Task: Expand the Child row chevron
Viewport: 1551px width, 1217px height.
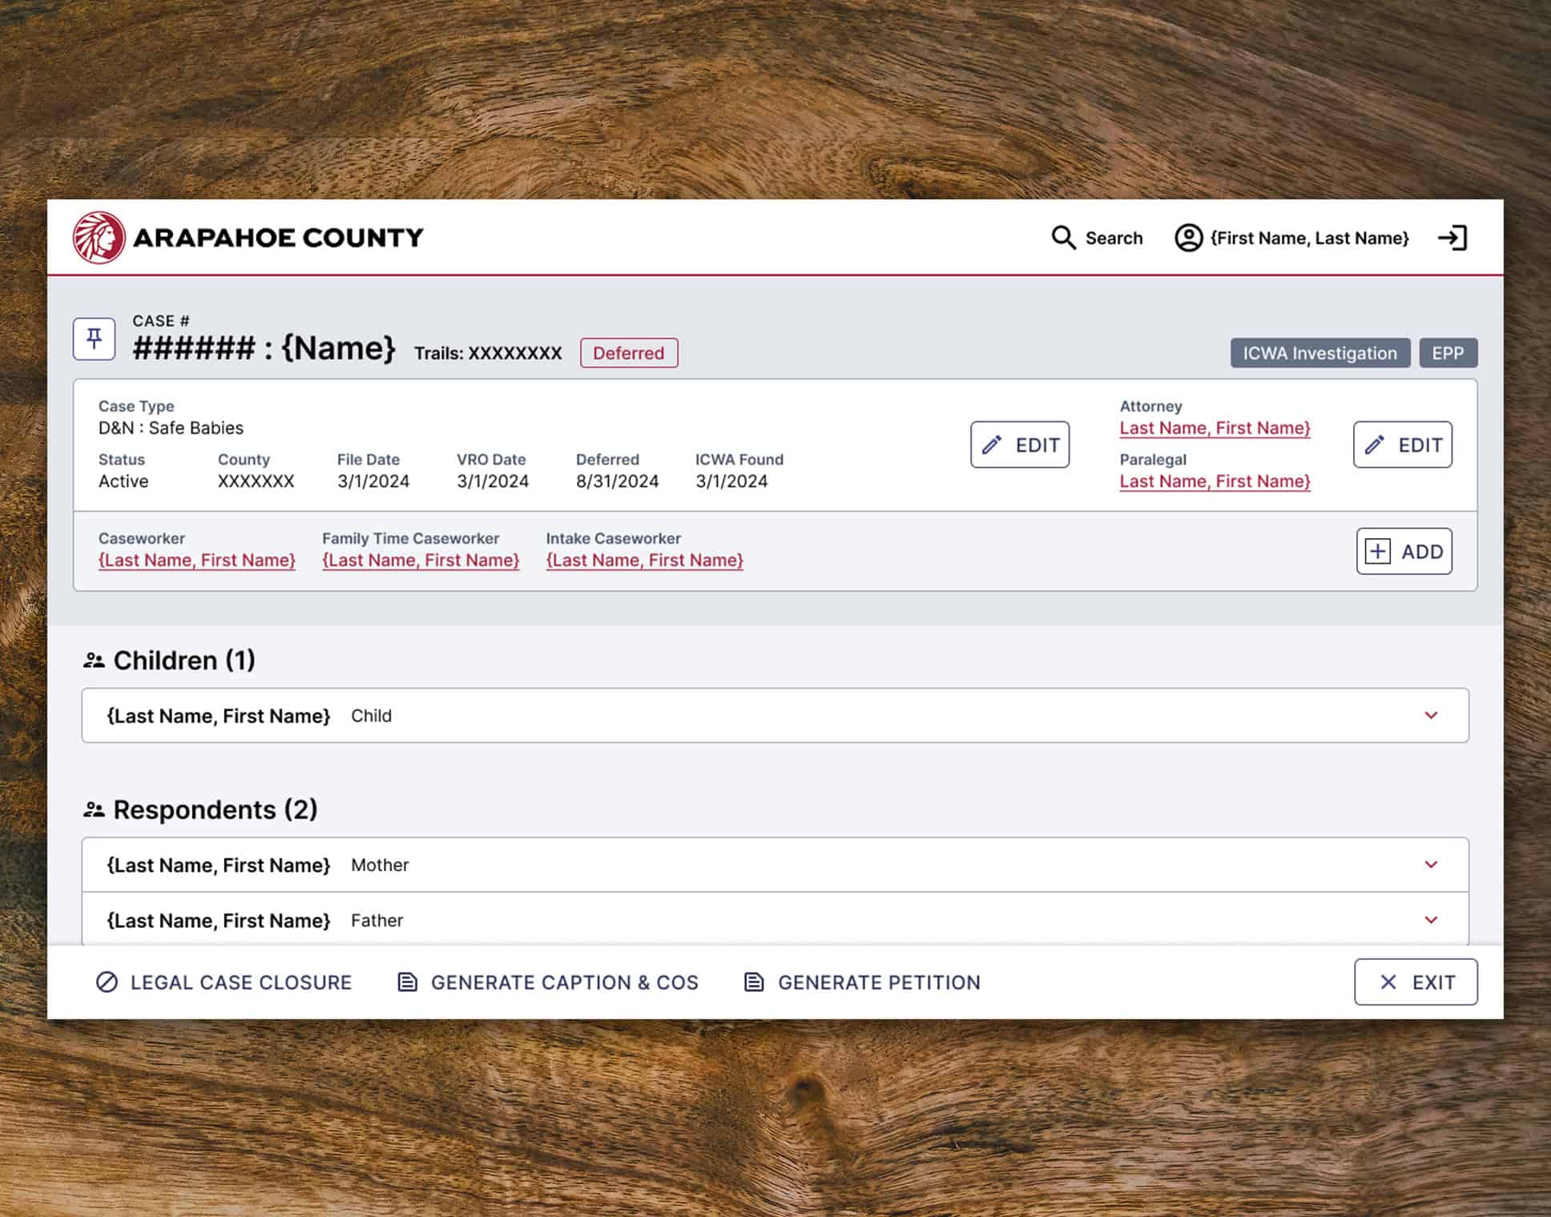Action: (x=1431, y=715)
